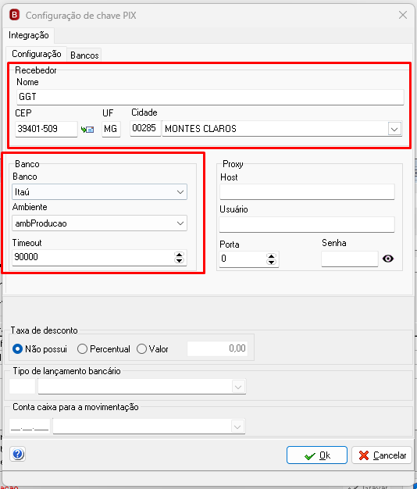Open the Banco dropdown showing Itaú
This screenshot has width=417, height=489.
click(x=99, y=192)
